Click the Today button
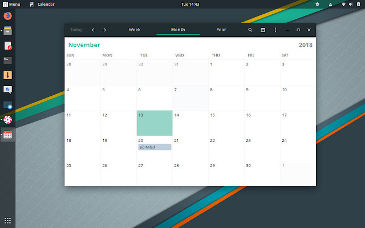The height and width of the screenshot is (228, 365). tap(76, 30)
